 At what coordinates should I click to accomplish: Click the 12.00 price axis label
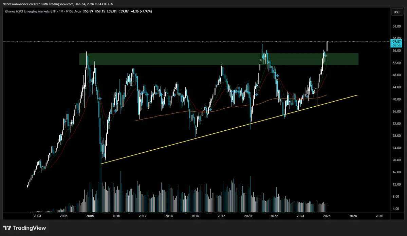[396, 185]
